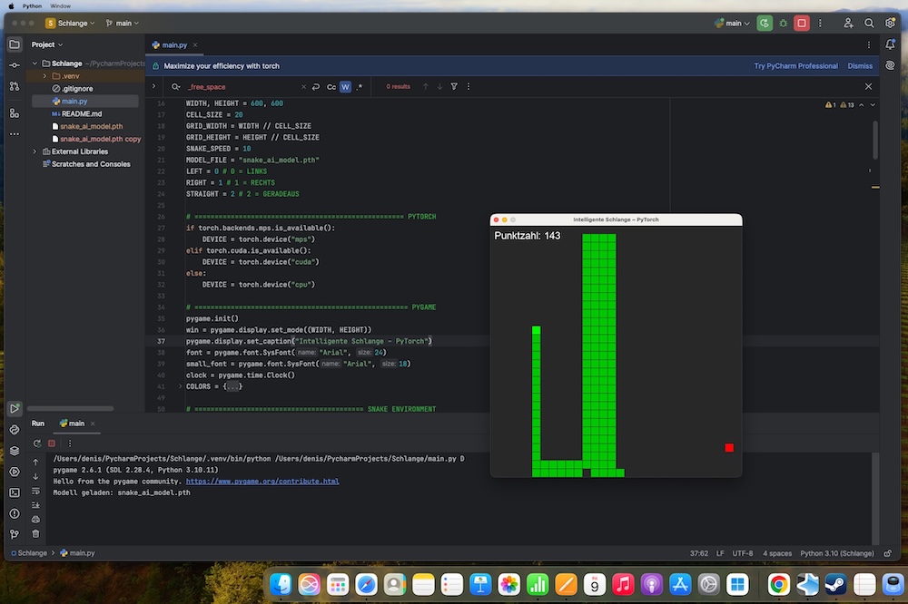Toggle Match Case 'Cc' in search bar

point(331,87)
